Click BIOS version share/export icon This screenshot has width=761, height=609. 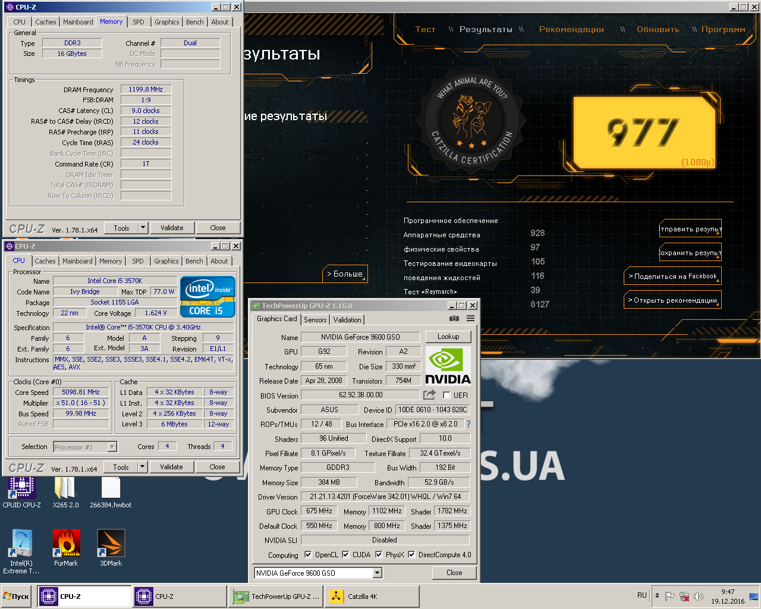click(429, 395)
